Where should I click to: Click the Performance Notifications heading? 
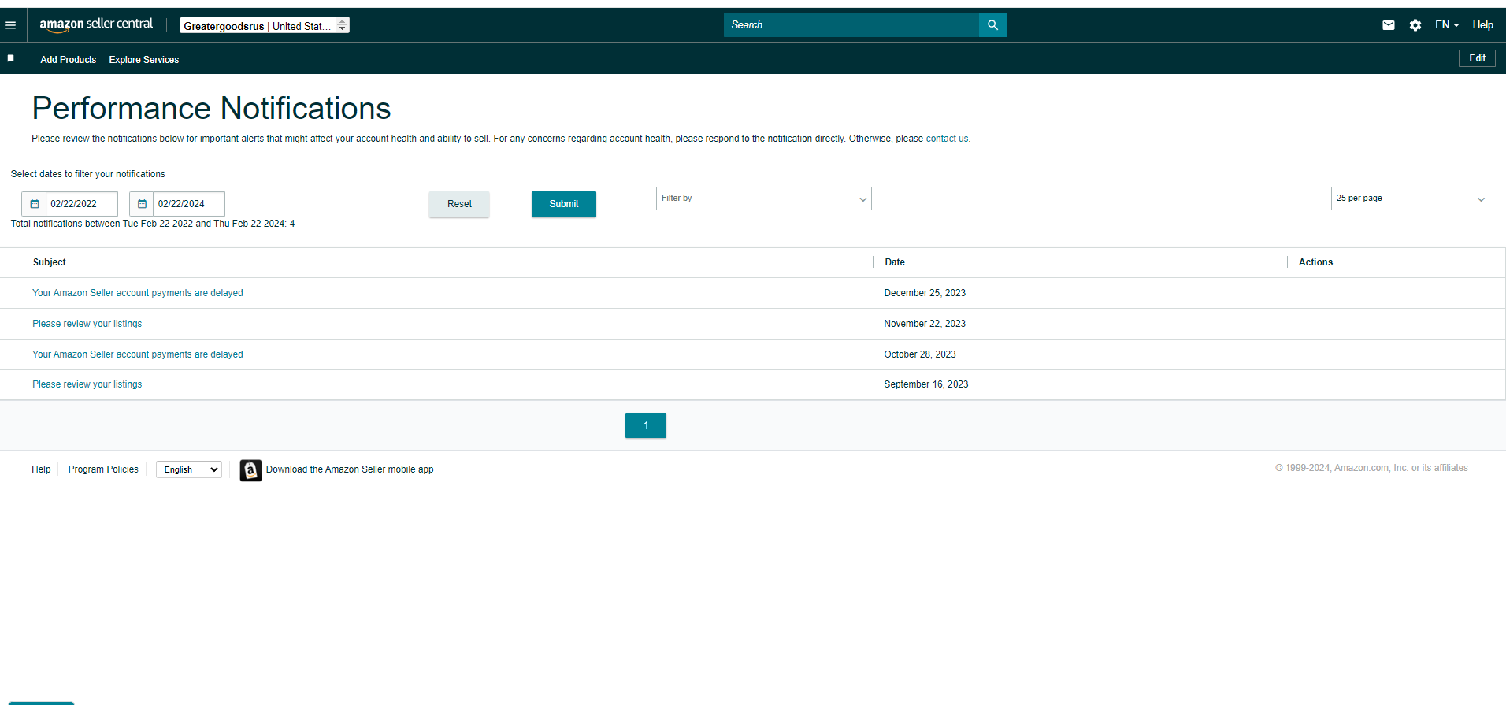211,109
